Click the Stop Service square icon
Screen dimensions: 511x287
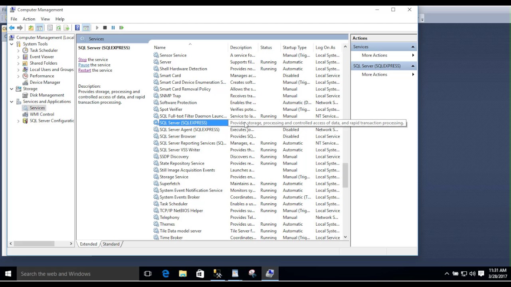coord(105,28)
